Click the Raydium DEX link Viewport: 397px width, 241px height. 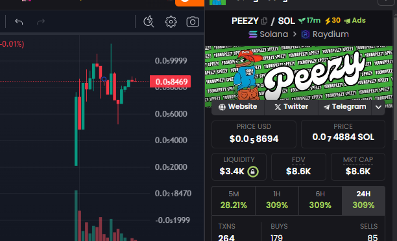click(x=325, y=34)
